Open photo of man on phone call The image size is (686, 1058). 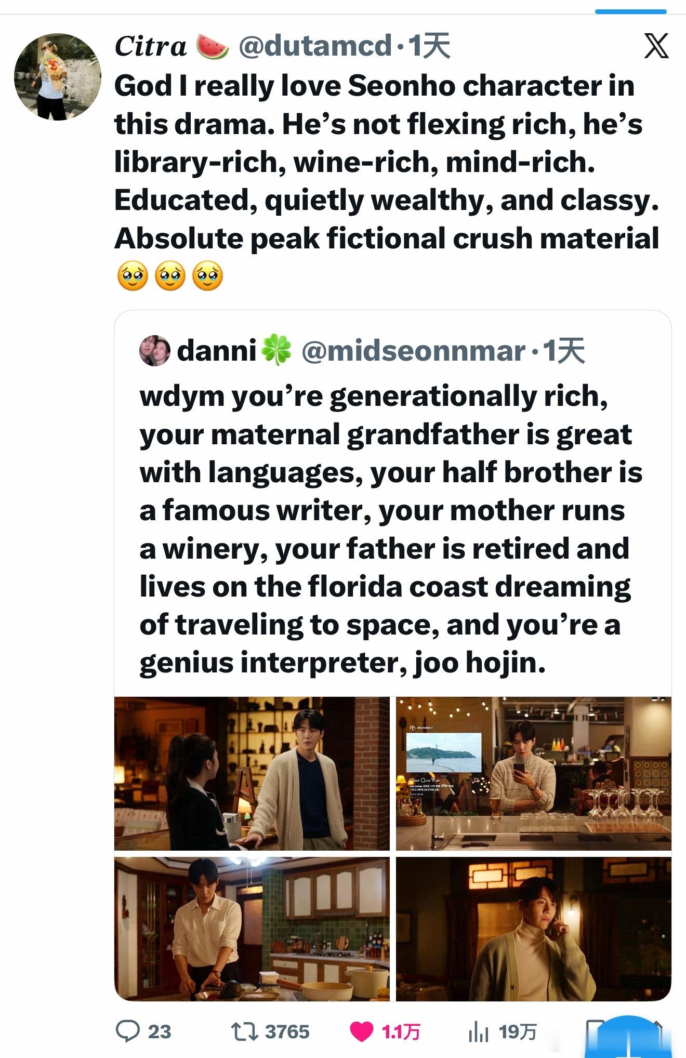[x=534, y=929]
